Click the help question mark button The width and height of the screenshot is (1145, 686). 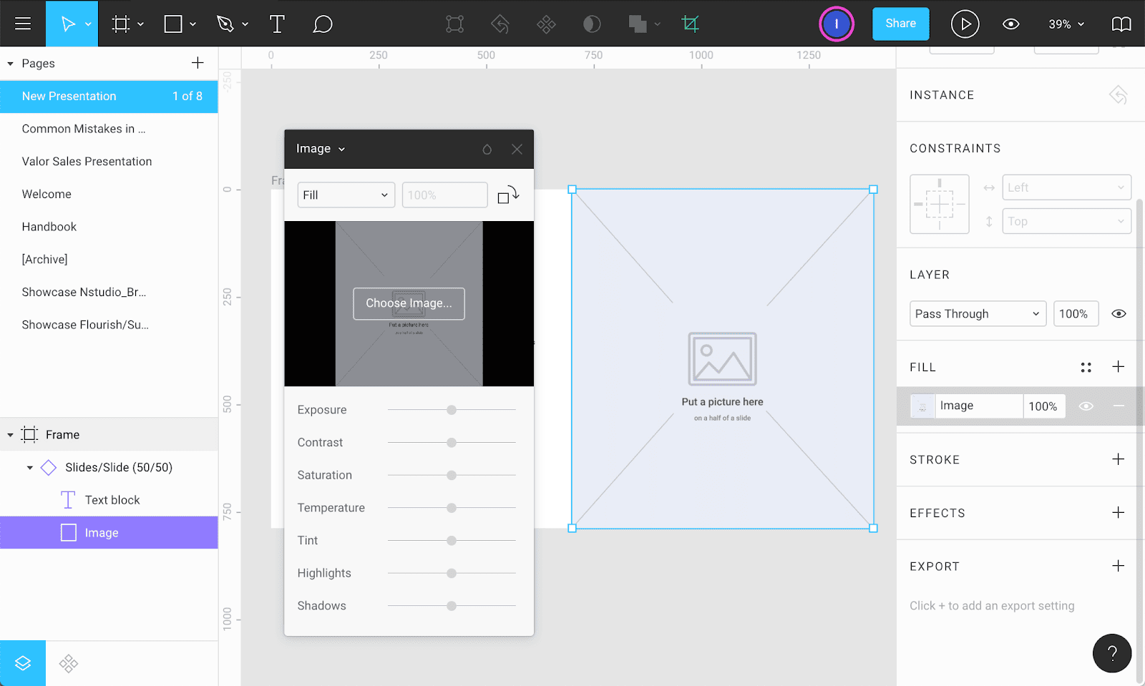[1111, 653]
